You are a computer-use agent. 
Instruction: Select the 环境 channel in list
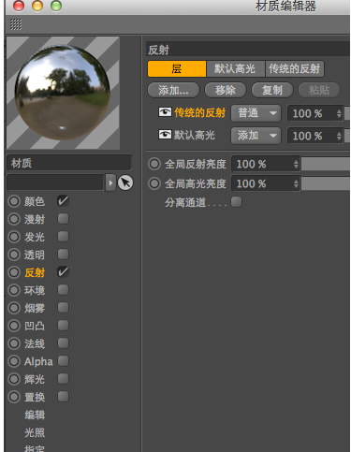(x=35, y=290)
